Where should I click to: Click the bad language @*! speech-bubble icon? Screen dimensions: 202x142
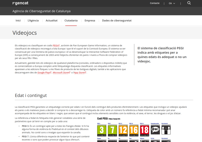(155, 130)
